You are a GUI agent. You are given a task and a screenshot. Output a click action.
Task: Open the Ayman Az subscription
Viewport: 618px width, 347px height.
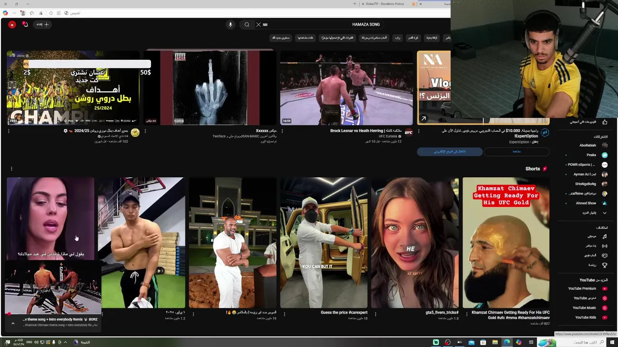coord(587,174)
